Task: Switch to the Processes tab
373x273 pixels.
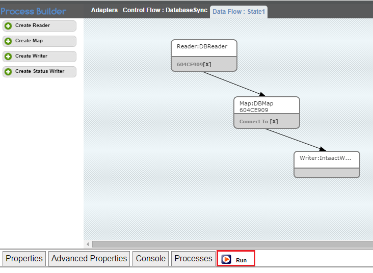Action: 193,259
